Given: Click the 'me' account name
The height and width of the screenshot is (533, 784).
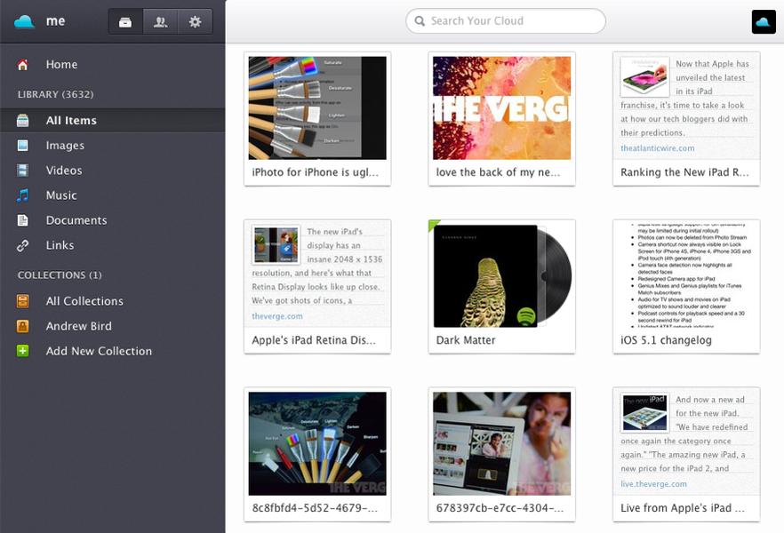Looking at the screenshot, I should [55, 21].
